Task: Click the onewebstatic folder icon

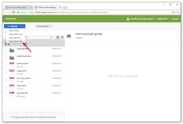Action: (12, 50)
